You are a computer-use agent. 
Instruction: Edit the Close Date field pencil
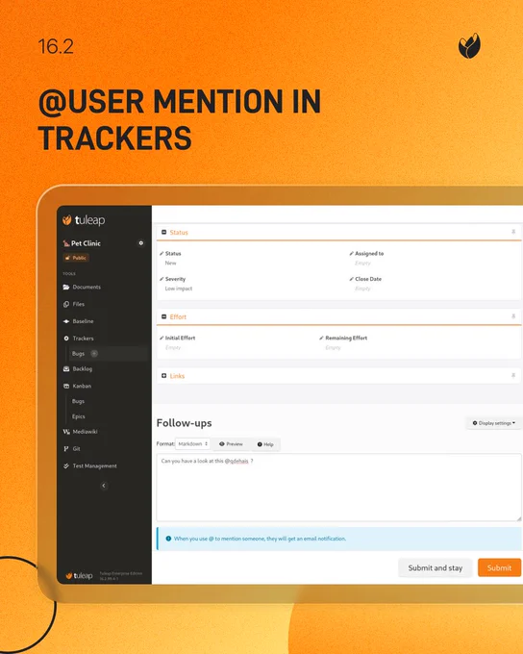coord(352,279)
